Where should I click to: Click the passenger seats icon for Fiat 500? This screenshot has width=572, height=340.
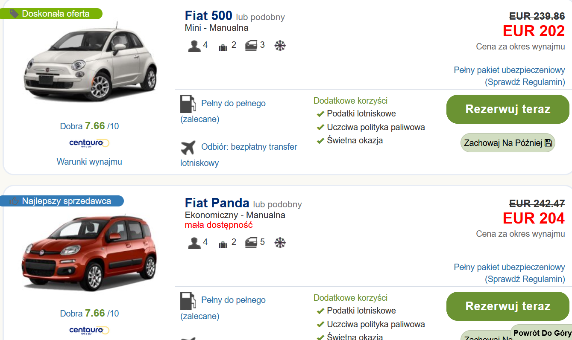pyautogui.click(x=194, y=46)
